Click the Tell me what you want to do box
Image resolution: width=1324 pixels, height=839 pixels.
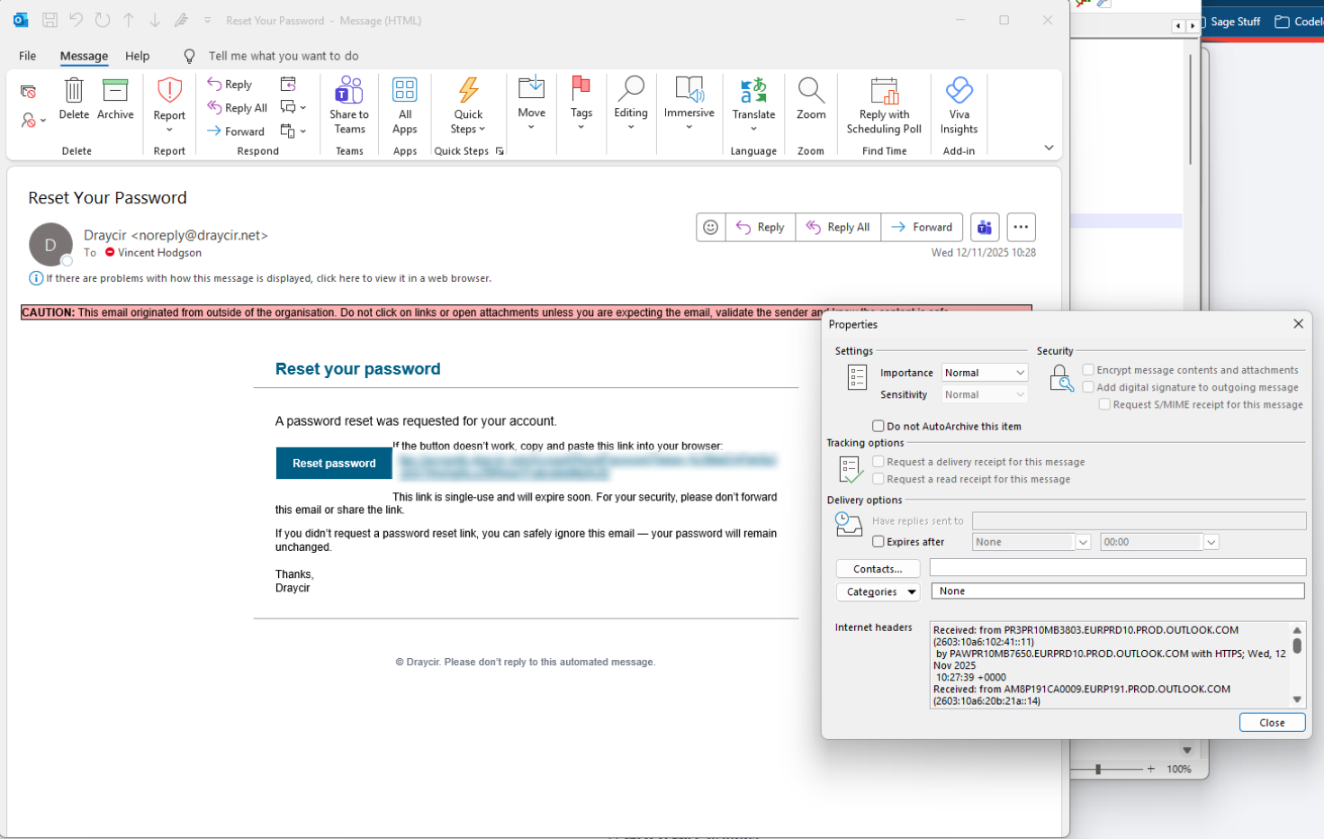[284, 56]
